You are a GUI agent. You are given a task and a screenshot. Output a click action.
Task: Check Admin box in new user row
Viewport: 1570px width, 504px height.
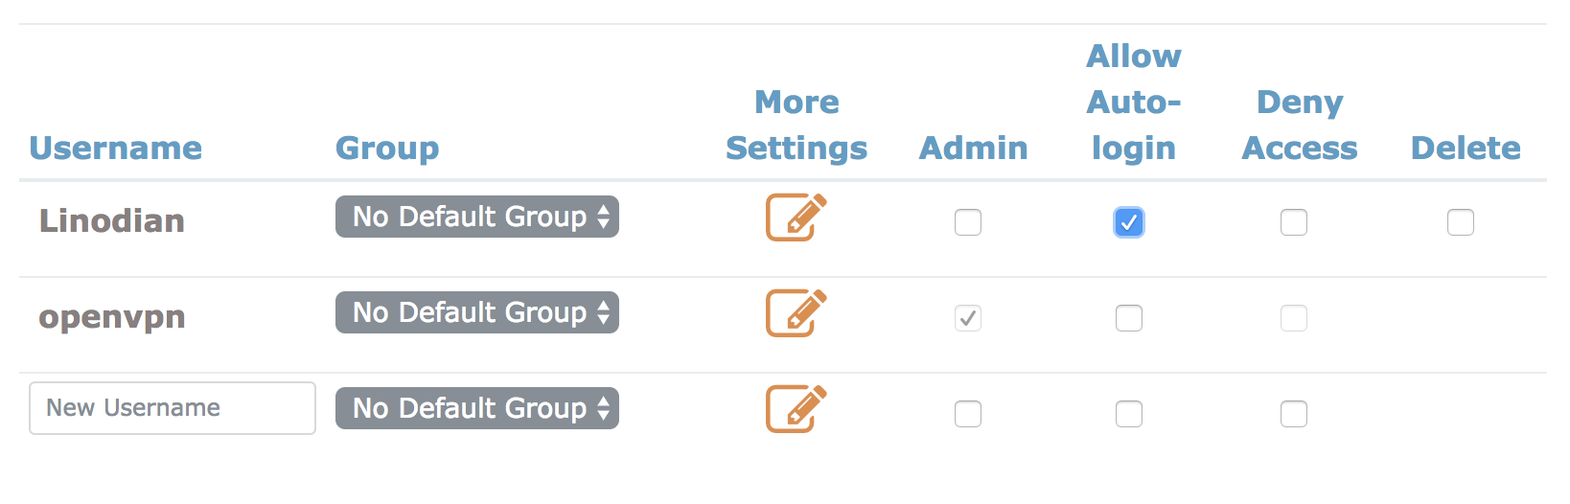tap(968, 414)
